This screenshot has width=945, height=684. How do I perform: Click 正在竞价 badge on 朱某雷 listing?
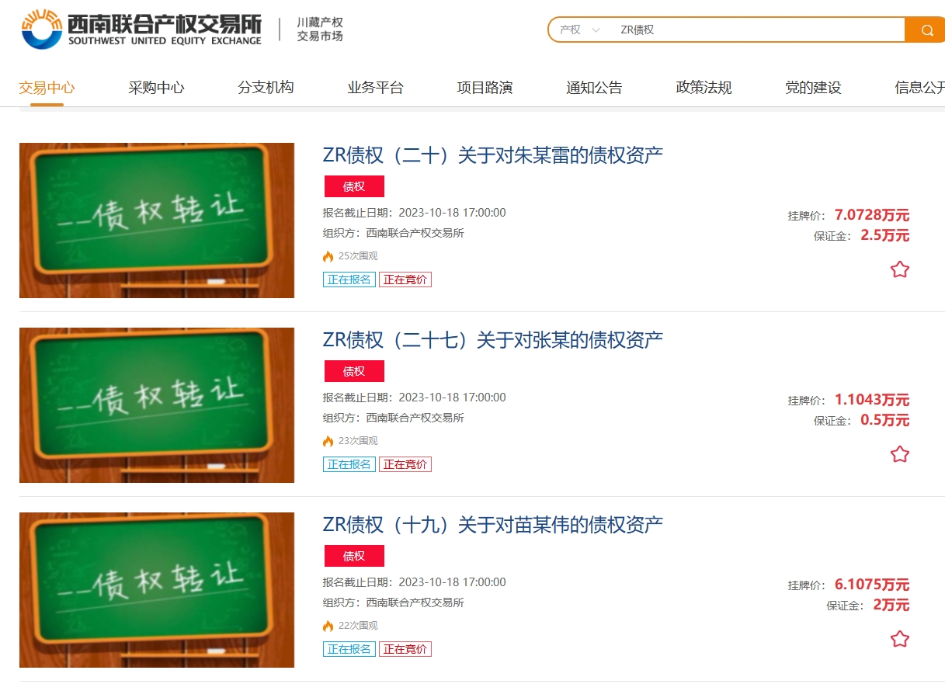click(405, 280)
